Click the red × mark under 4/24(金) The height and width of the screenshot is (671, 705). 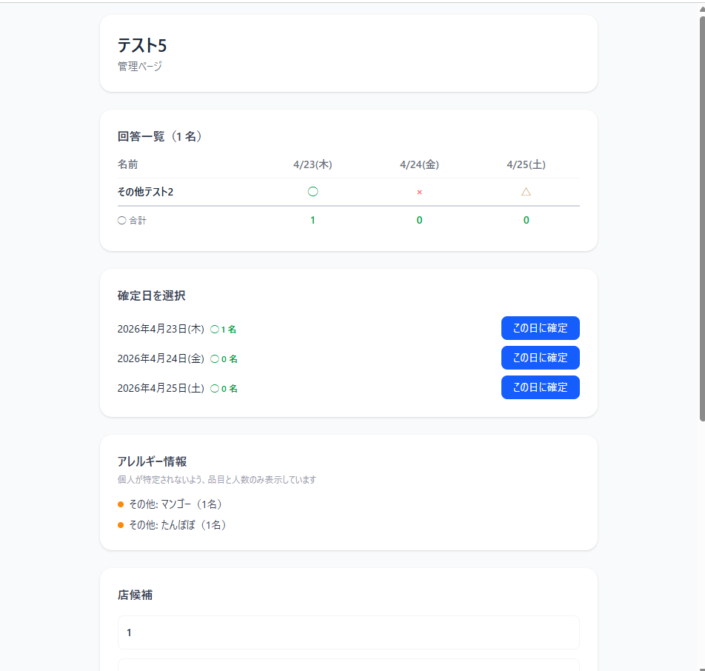coord(419,192)
